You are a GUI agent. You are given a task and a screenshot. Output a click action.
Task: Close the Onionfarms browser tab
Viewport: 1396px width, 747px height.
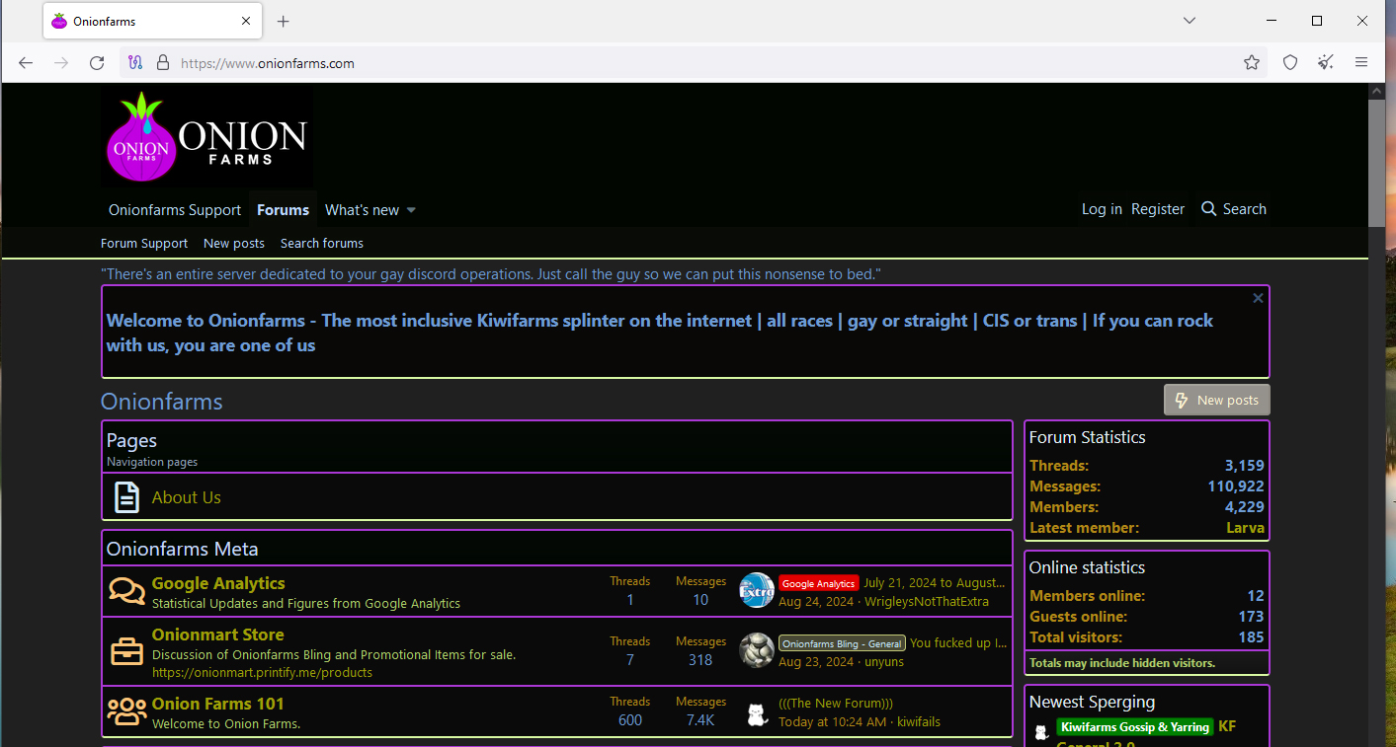tap(246, 21)
